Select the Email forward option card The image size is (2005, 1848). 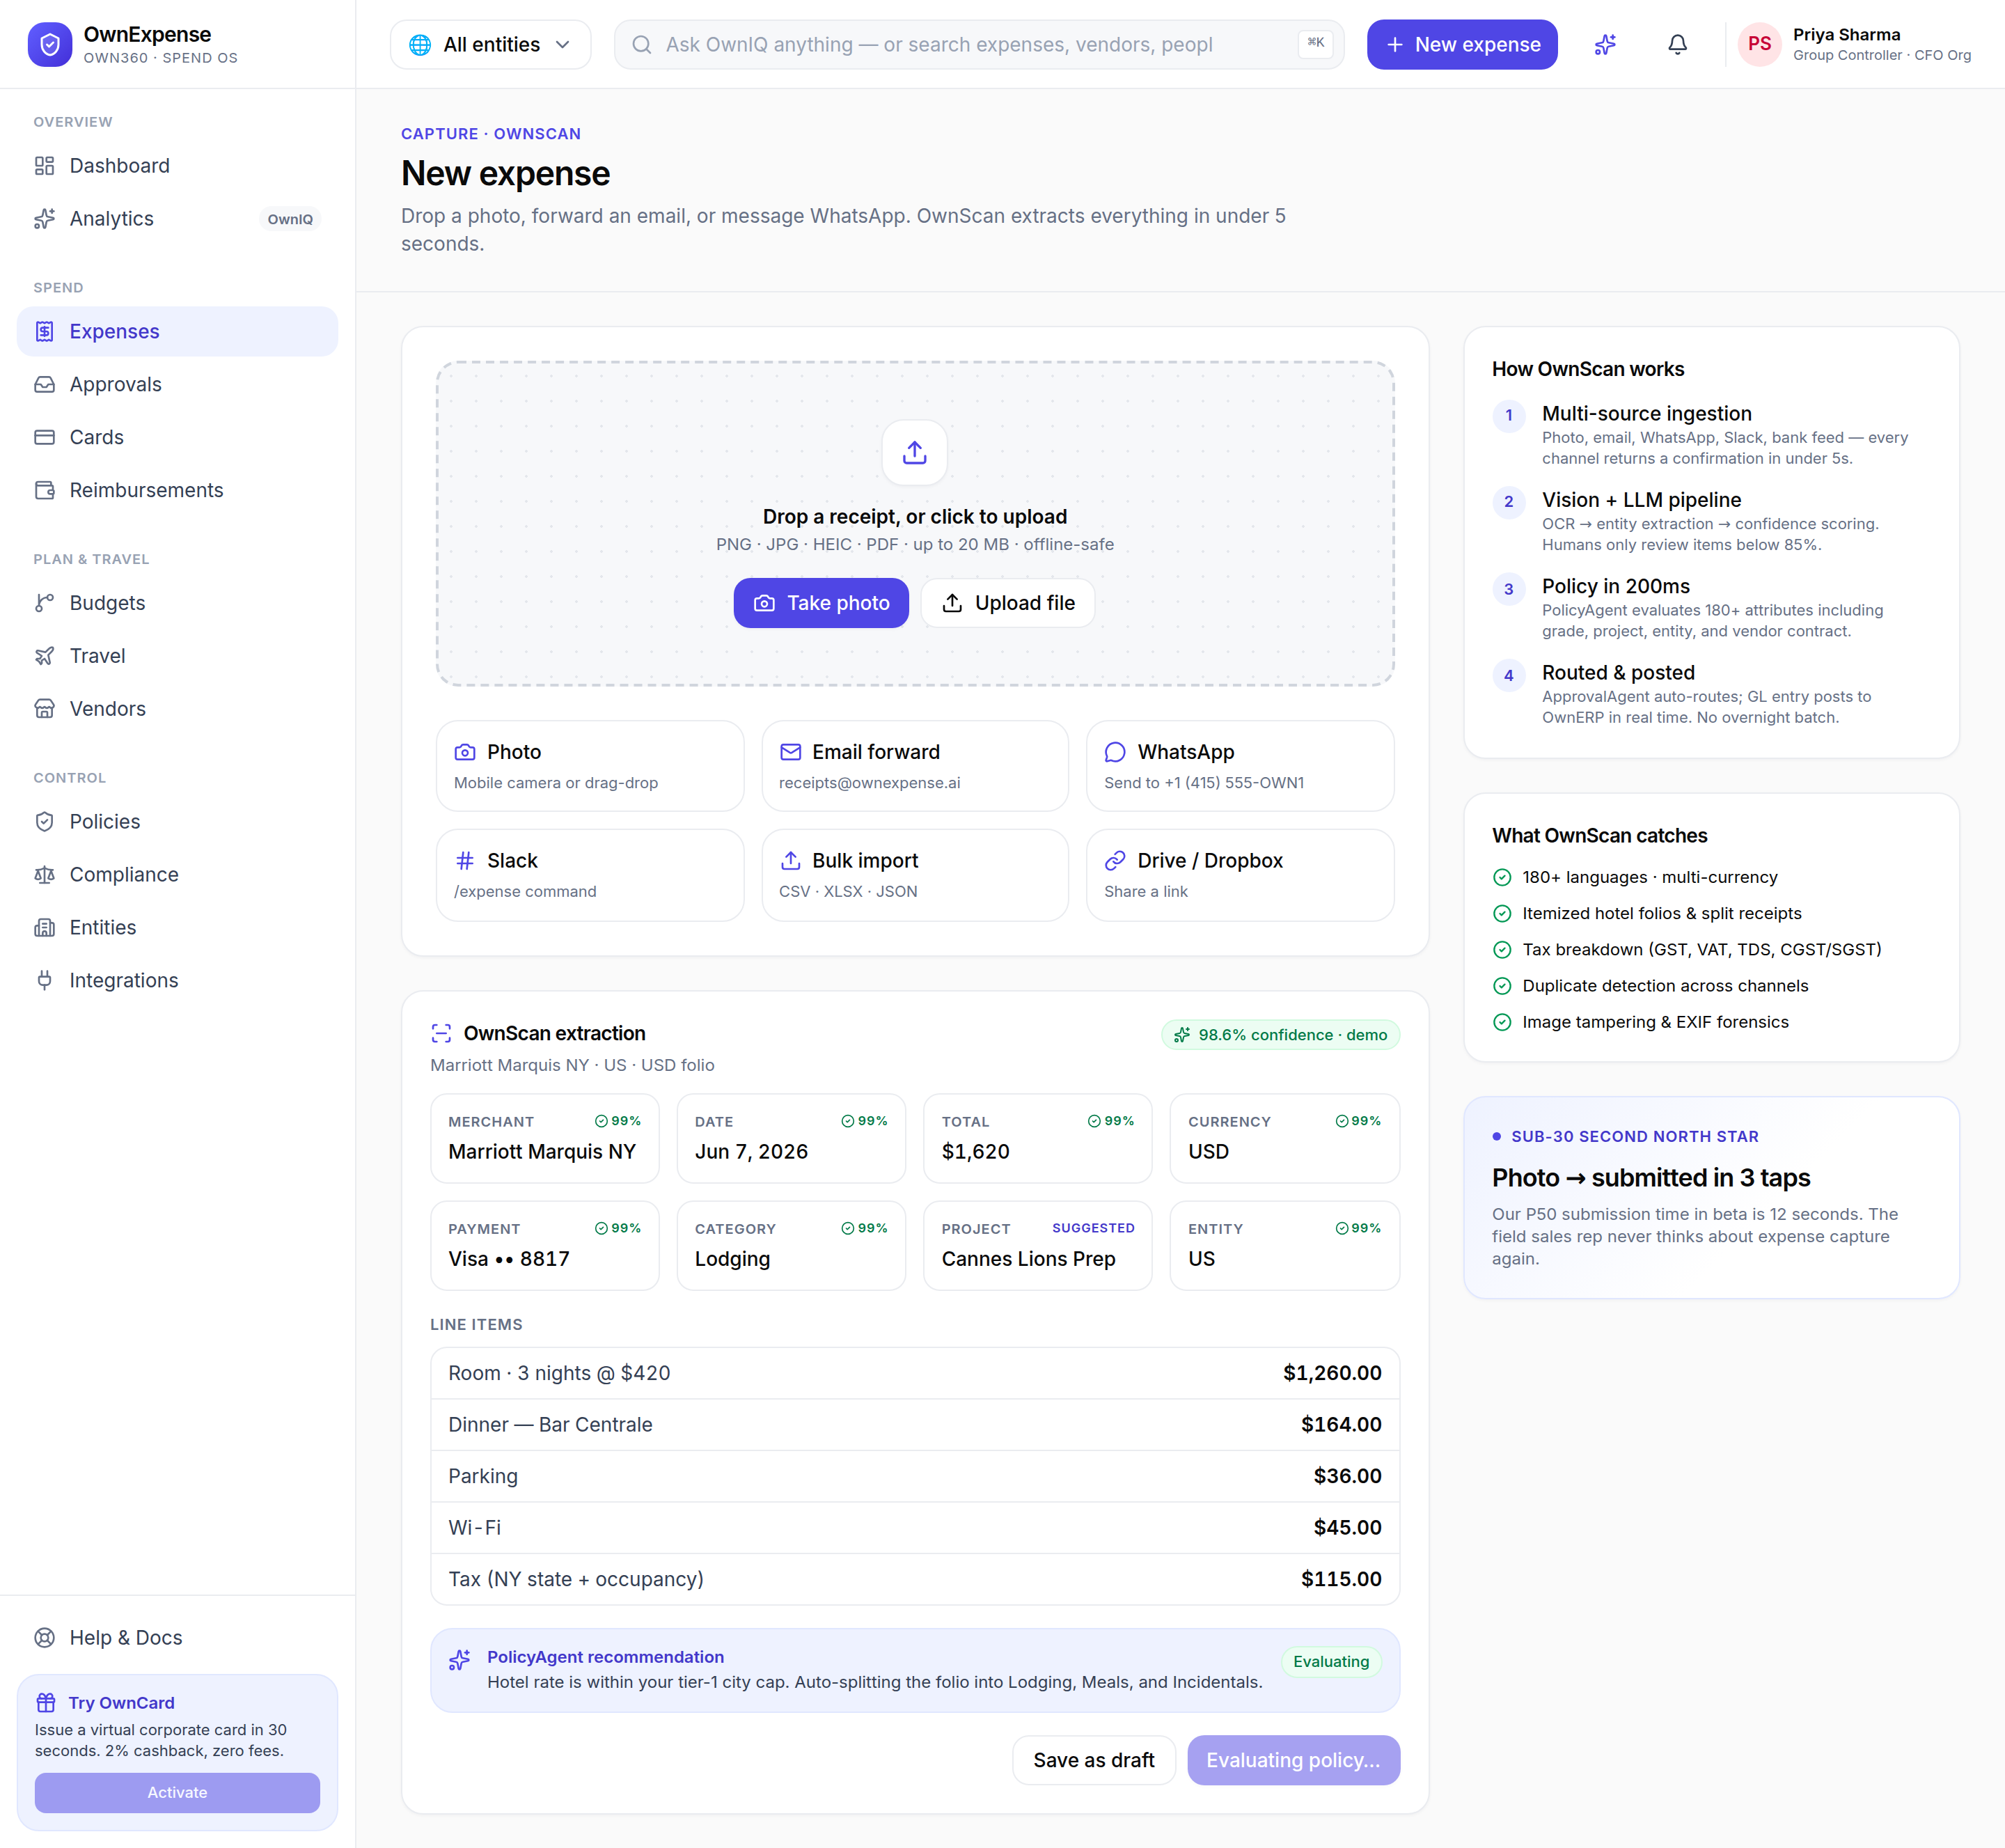[x=915, y=766]
